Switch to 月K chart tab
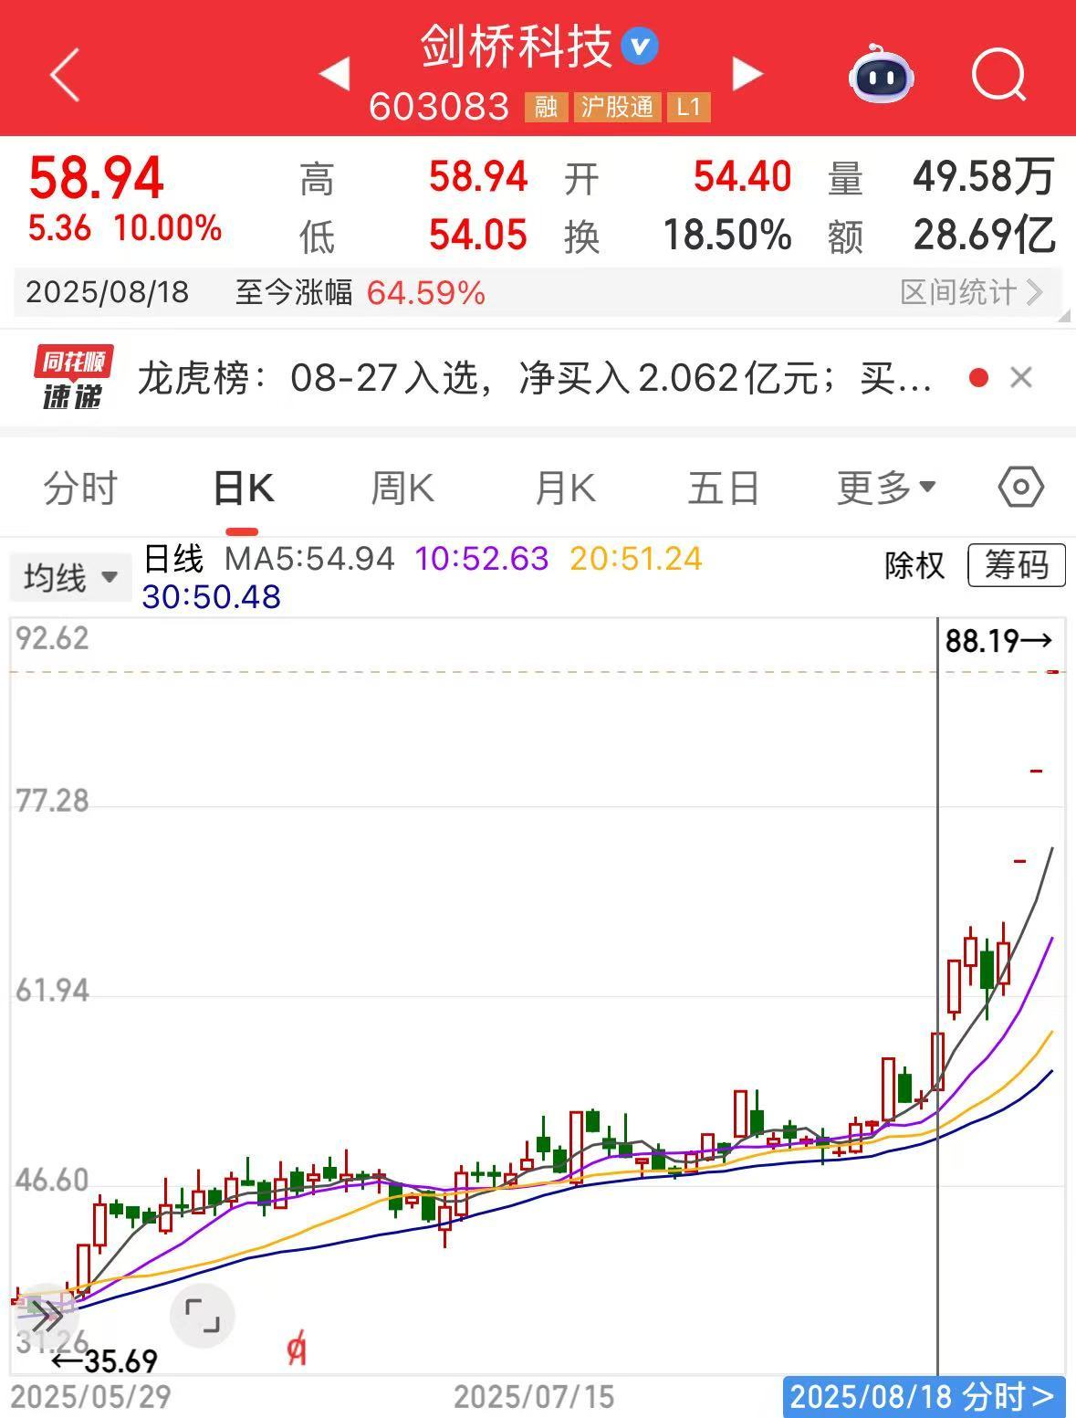 tap(565, 488)
